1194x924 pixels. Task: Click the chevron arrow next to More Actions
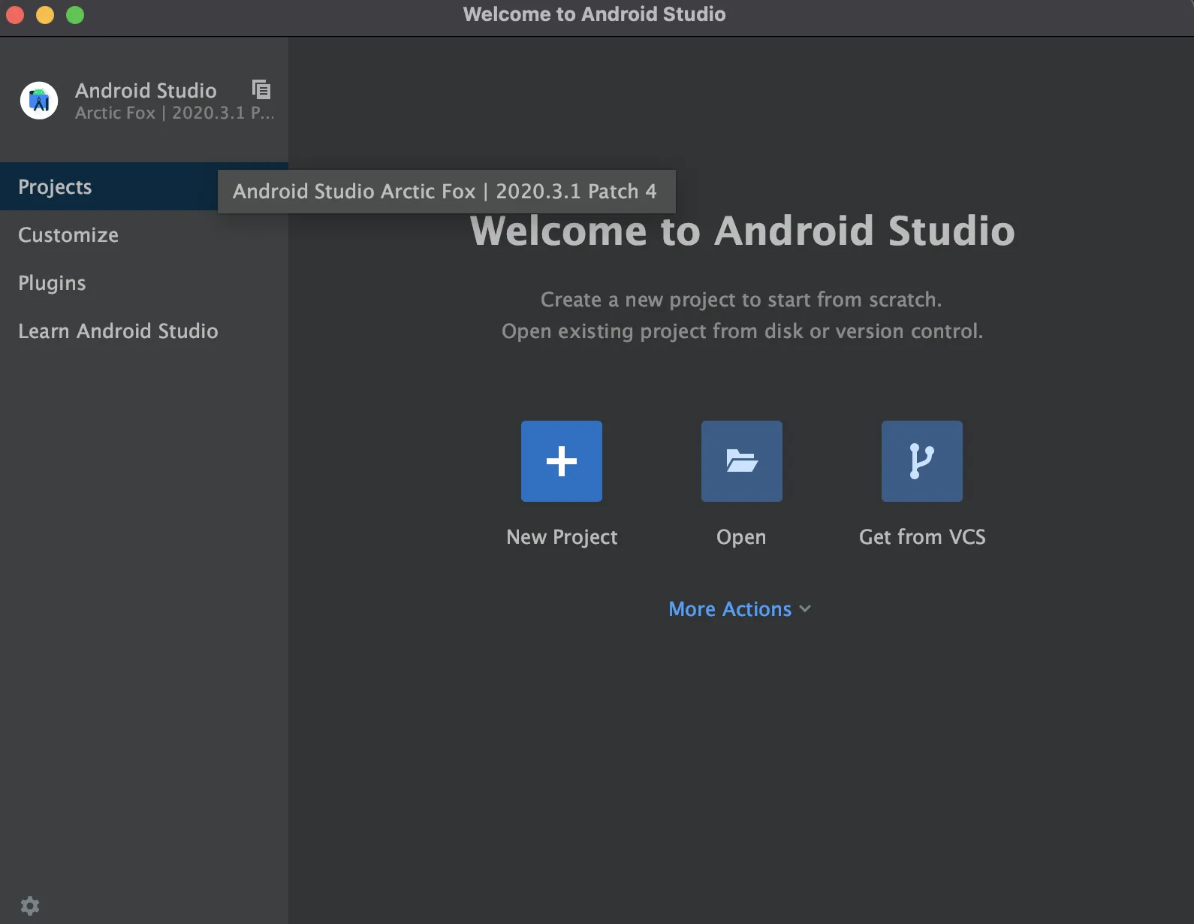tap(805, 609)
